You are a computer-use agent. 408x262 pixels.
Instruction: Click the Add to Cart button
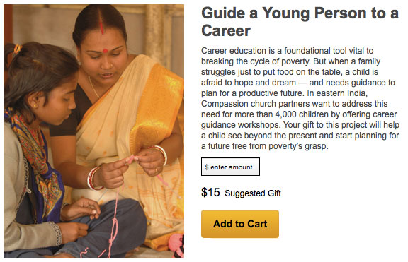pos(240,224)
